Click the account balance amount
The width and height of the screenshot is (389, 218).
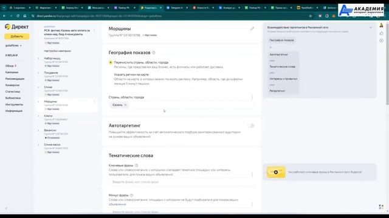coord(12,55)
